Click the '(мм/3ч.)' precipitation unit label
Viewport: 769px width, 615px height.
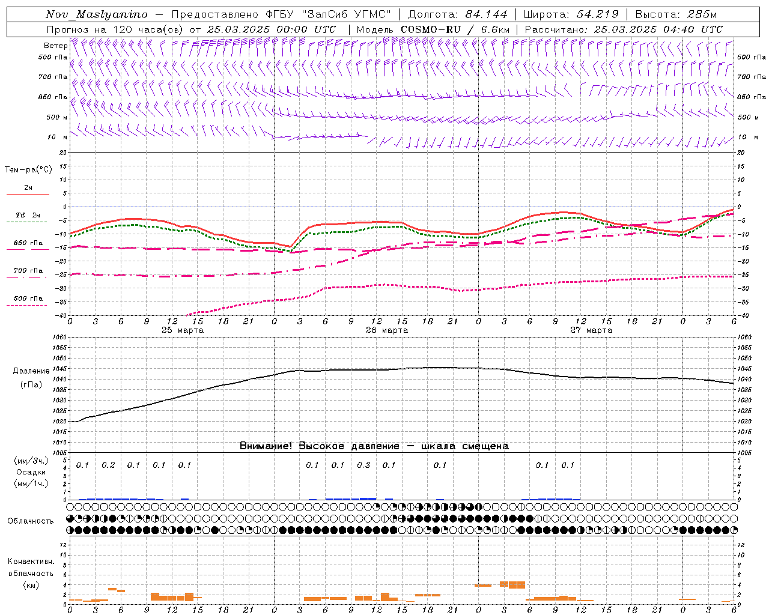[31, 461]
